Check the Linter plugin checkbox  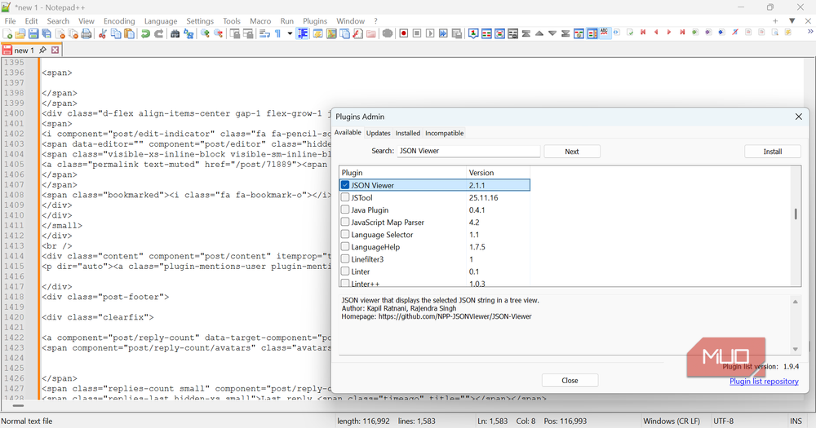(345, 271)
